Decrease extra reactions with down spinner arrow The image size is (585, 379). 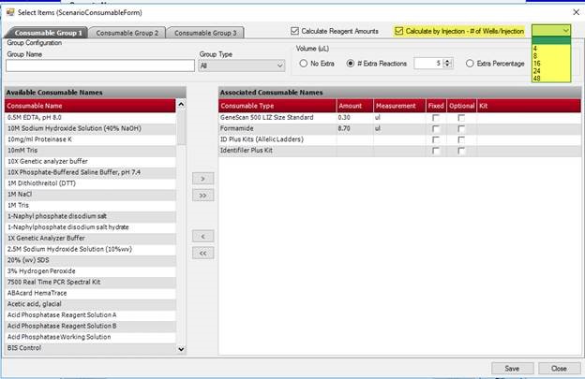pyautogui.click(x=448, y=66)
